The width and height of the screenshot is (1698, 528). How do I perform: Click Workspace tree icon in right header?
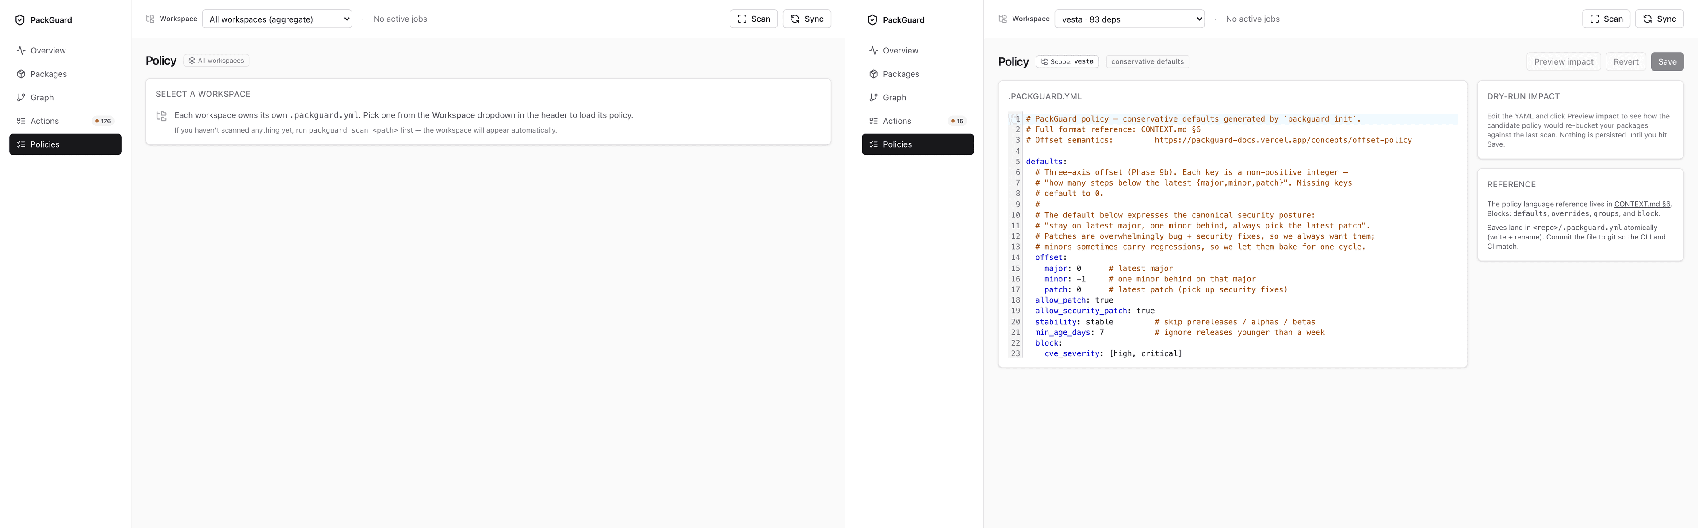pos(1002,19)
